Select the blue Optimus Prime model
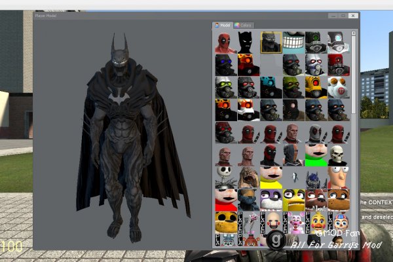The width and height of the screenshot is (393, 262). (x=316, y=178)
